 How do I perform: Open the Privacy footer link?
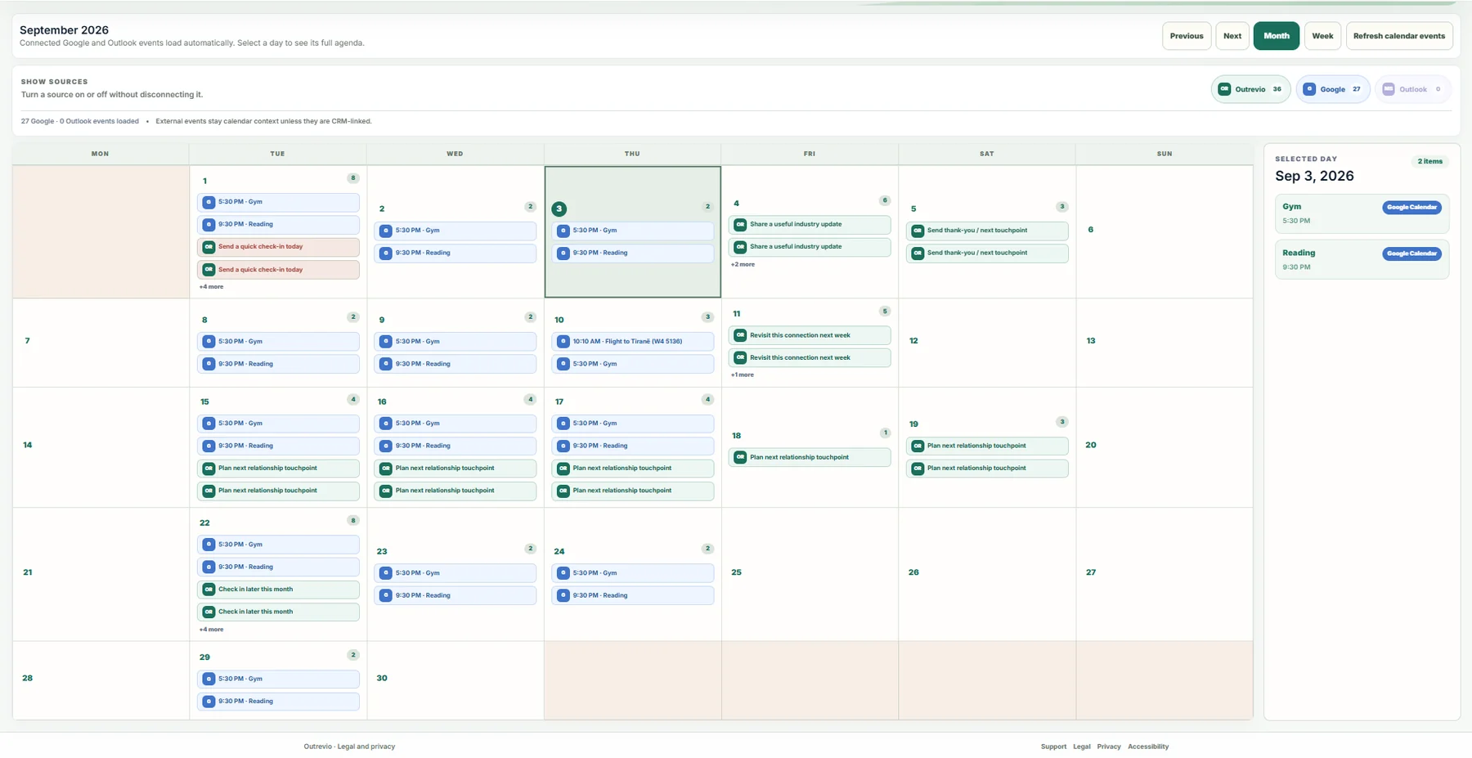point(1109,747)
